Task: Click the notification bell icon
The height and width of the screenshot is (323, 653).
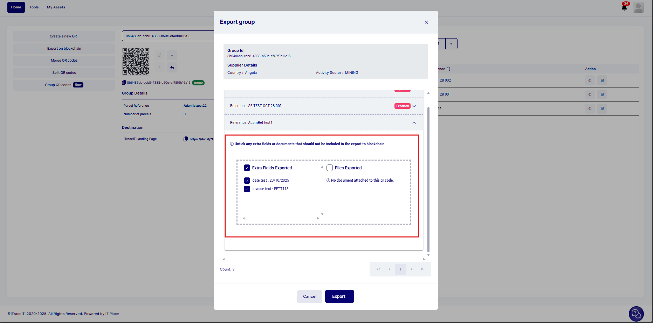Action: coord(624,7)
